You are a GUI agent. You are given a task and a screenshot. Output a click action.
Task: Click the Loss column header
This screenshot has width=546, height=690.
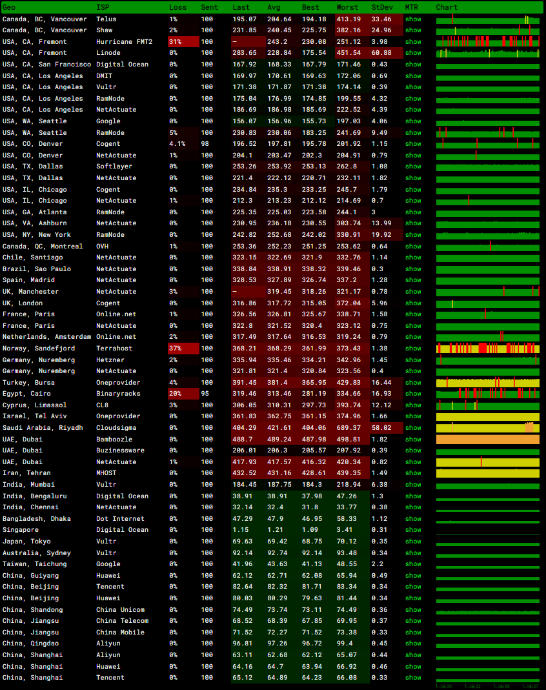(x=177, y=7)
